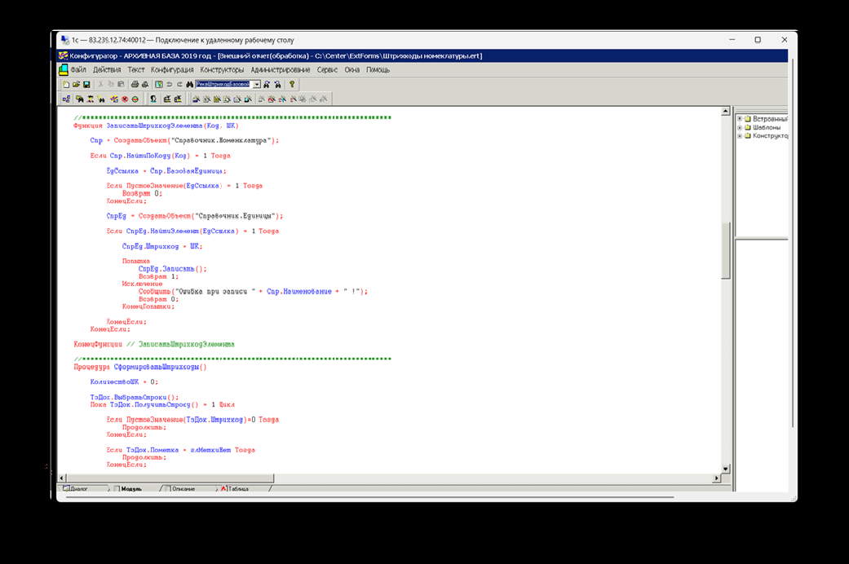This screenshot has height=564, width=849.
Task: Expand the 'Шаблоны' tree folder
Action: 740,127
